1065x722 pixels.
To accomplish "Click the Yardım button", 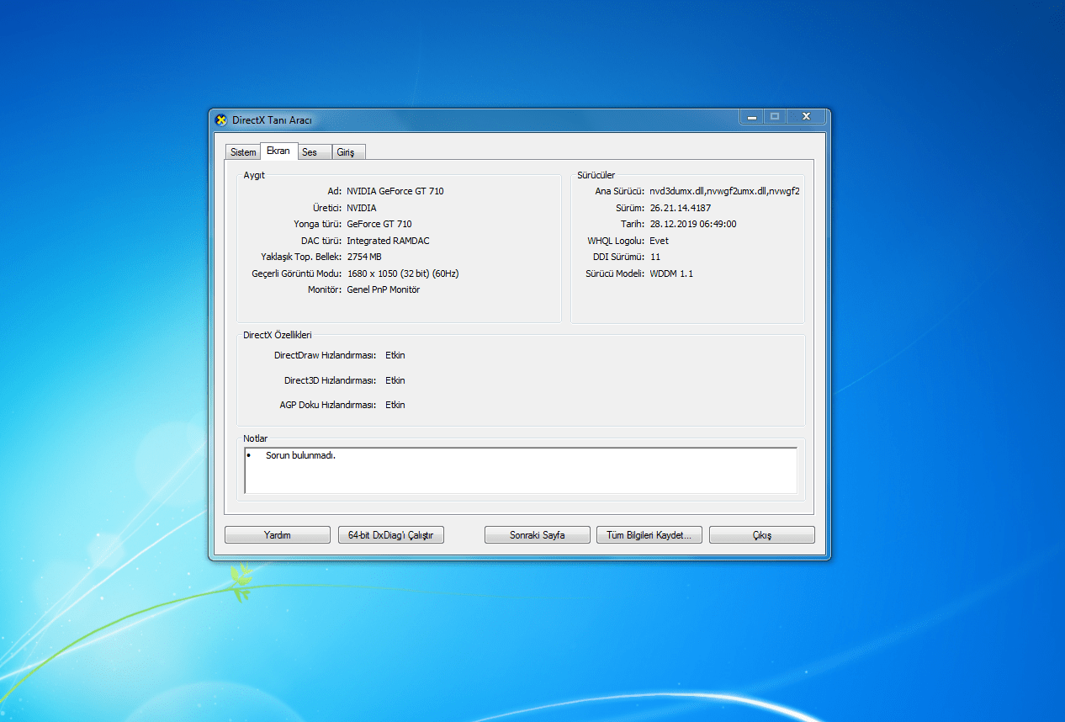I will pos(278,534).
